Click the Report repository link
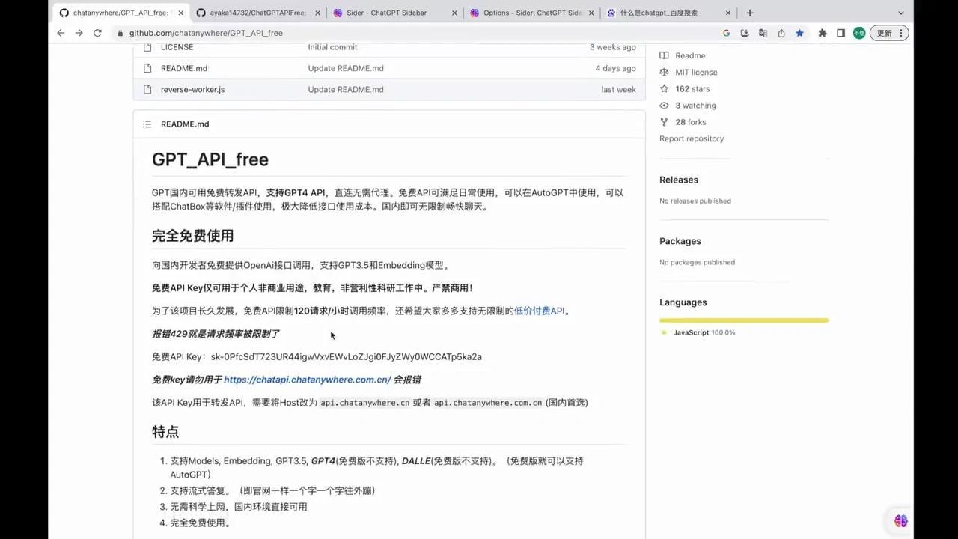This screenshot has width=958, height=539. (x=691, y=138)
